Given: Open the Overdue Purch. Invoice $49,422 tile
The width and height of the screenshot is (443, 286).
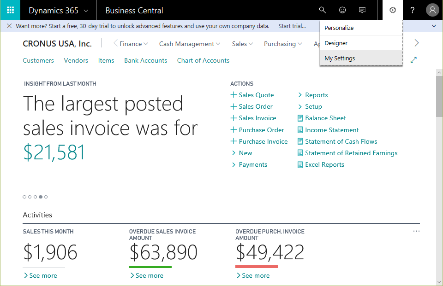Looking at the screenshot, I should coord(270,252).
